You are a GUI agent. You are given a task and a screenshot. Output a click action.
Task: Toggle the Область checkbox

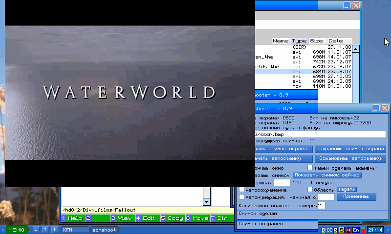coord(310,189)
